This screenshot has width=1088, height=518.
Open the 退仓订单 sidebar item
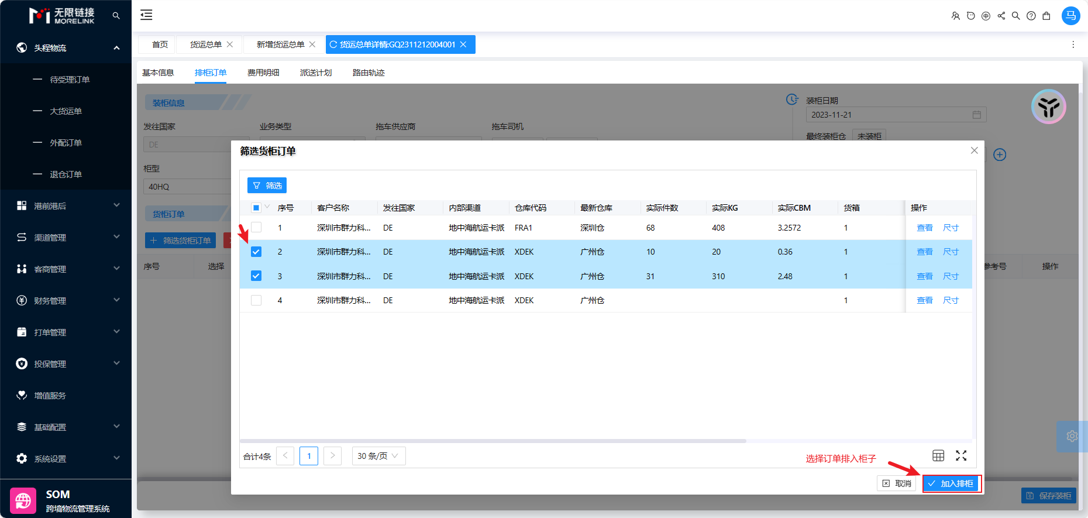click(66, 174)
